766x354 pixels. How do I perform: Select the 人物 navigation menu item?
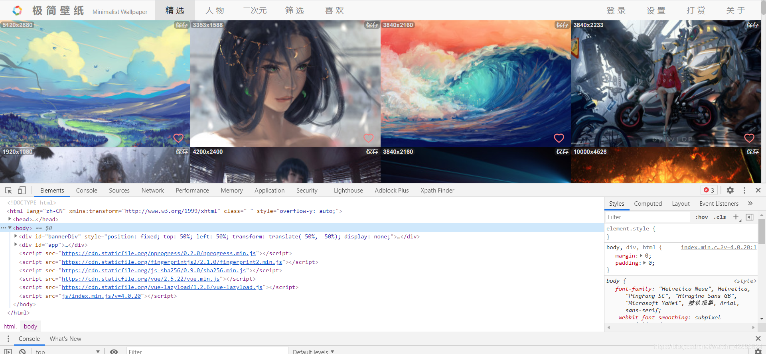click(215, 10)
